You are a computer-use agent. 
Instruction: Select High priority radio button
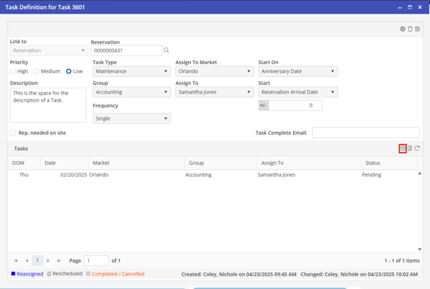14,72
